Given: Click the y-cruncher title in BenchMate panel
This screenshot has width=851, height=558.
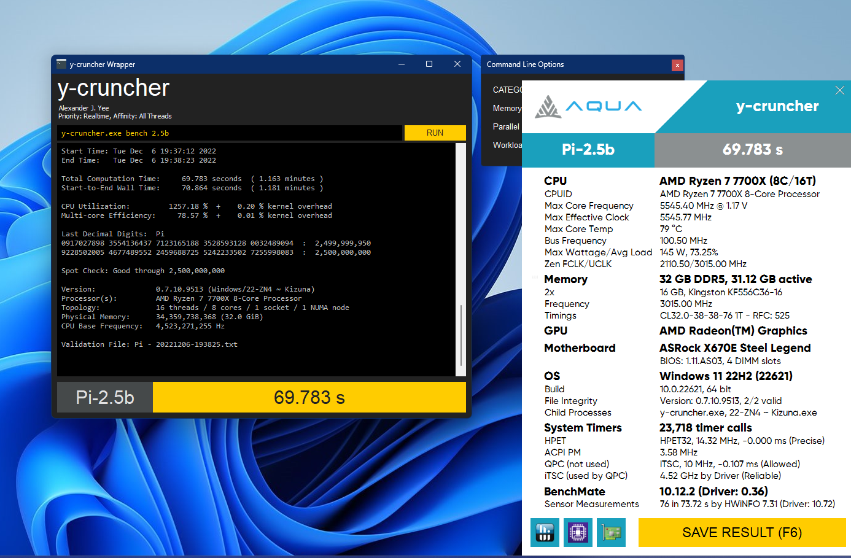Looking at the screenshot, I should point(777,106).
